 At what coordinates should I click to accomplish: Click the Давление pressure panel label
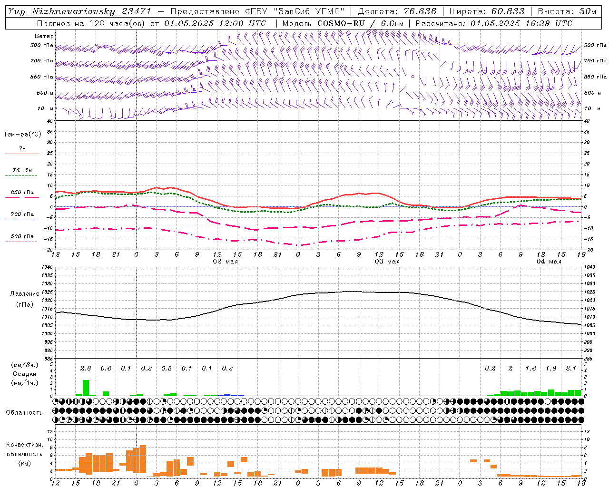[24, 294]
